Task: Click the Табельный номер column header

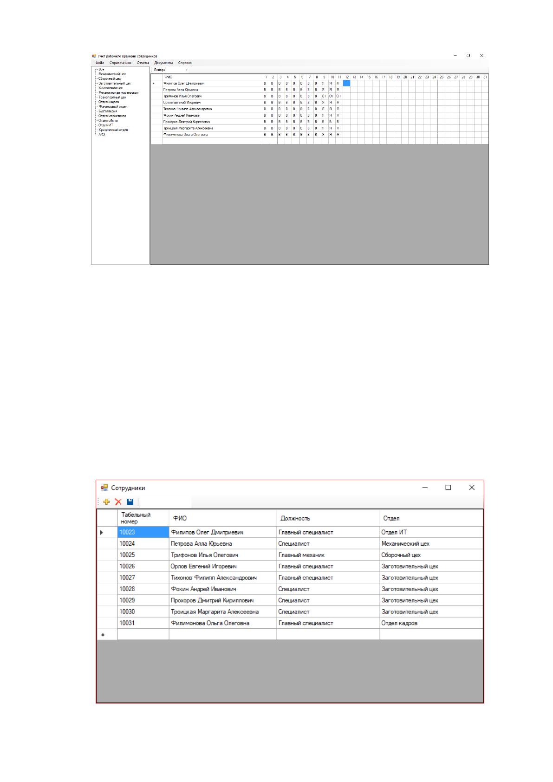Action: [x=143, y=518]
